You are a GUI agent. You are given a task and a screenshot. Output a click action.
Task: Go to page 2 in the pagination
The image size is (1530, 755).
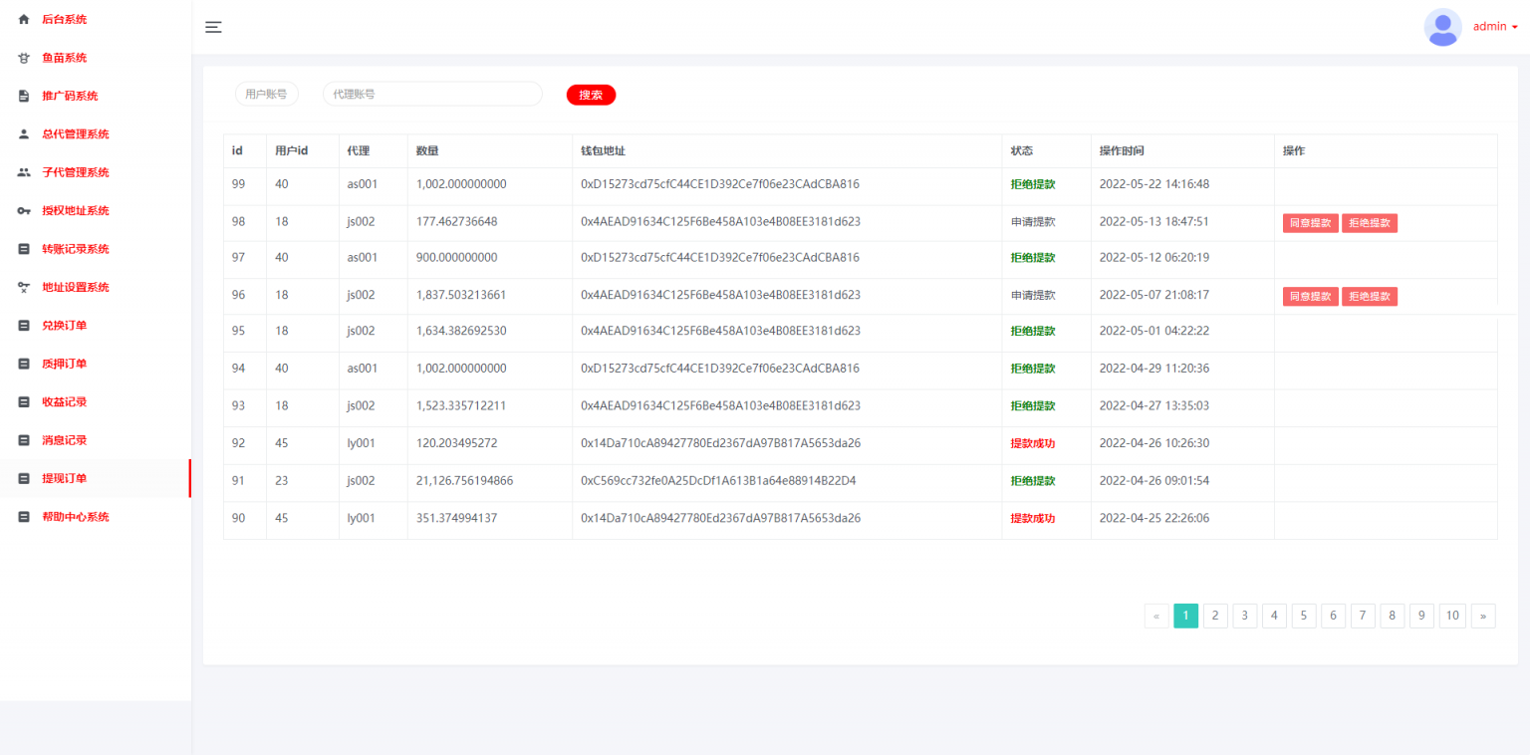point(1215,616)
